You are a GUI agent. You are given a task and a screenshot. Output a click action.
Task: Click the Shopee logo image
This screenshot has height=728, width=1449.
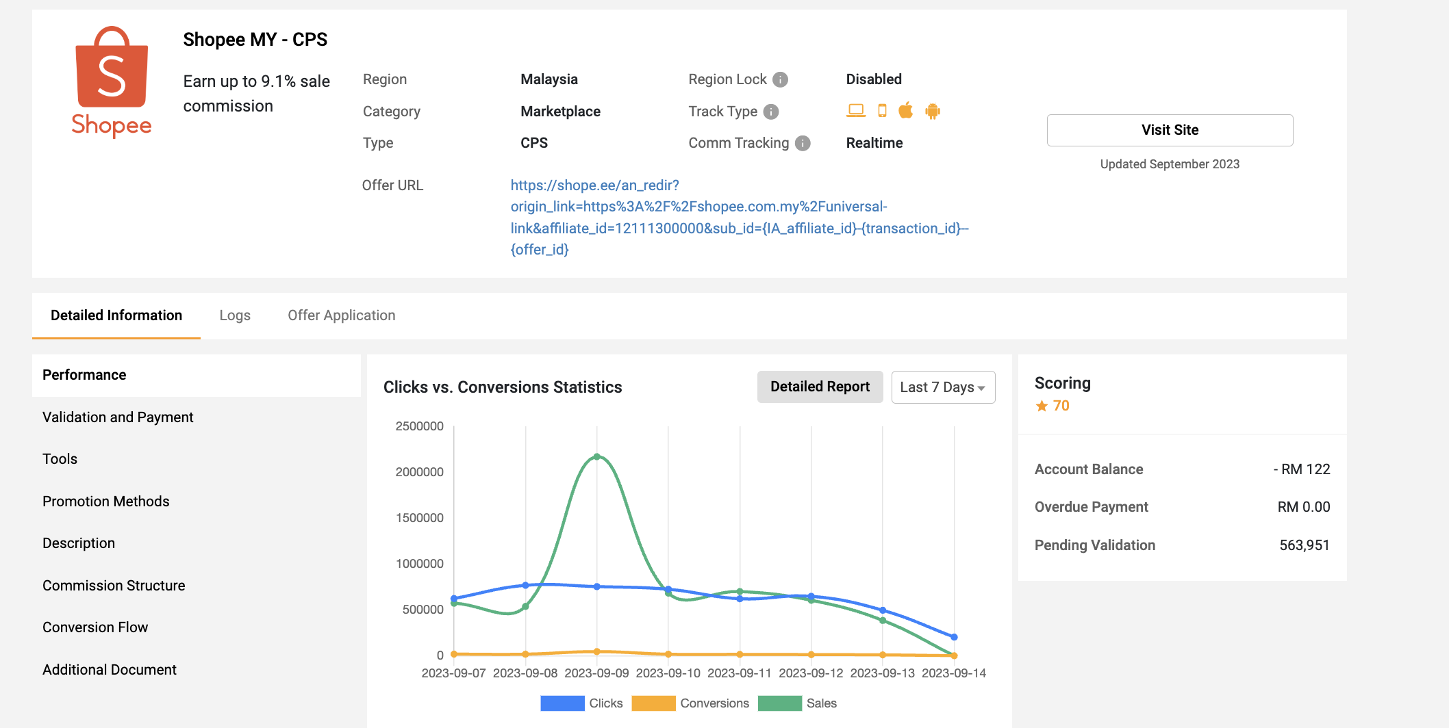tap(112, 81)
